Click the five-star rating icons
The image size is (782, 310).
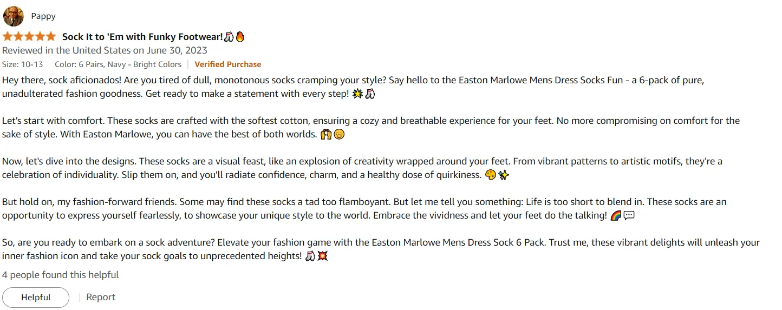(29, 37)
